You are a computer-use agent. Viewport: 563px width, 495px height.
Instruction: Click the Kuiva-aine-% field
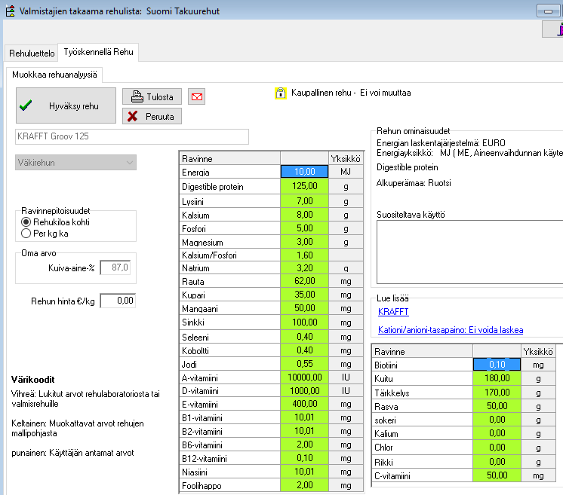pos(115,267)
